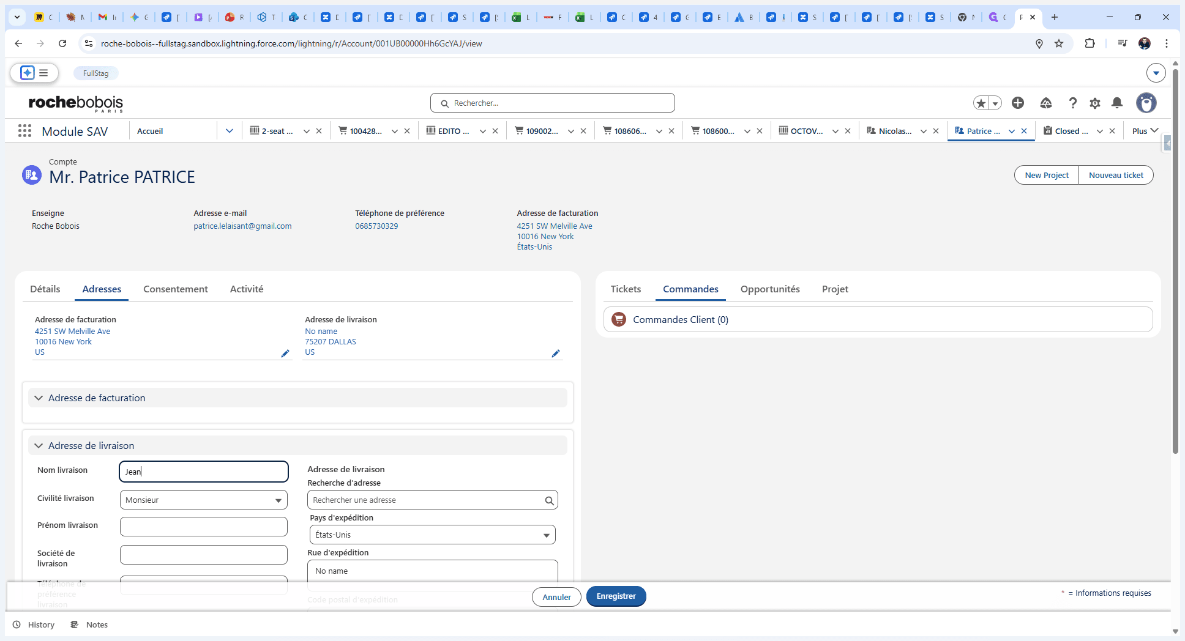The height and width of the screenshot is (641, 1185).
Task: Click the New Project button
Action: pos(1047,175)
